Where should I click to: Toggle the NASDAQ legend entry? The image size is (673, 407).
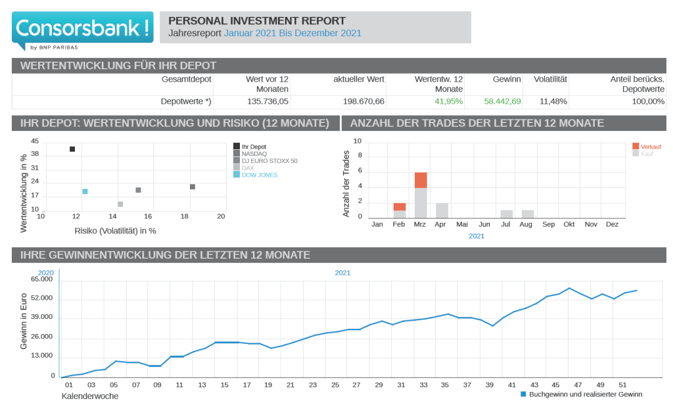point(254,153)
